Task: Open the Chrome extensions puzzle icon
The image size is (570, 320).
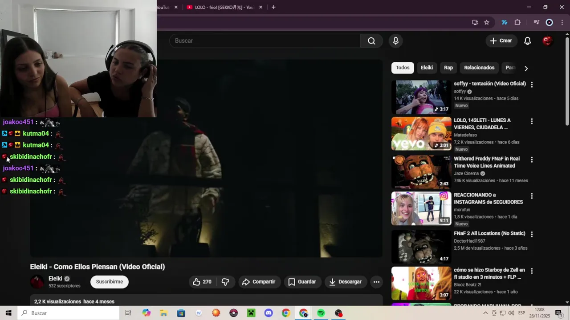Action: pyautogui.click(x=517, y=22)
